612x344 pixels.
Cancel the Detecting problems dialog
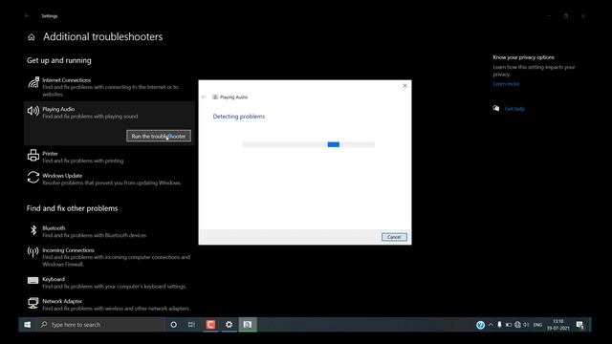pos(394,237)
